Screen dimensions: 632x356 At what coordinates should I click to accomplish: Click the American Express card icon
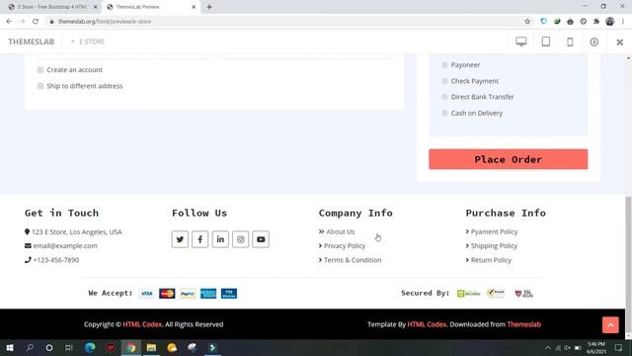(208, 294)
